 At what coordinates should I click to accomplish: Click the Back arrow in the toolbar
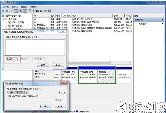(x=3, y=11)
